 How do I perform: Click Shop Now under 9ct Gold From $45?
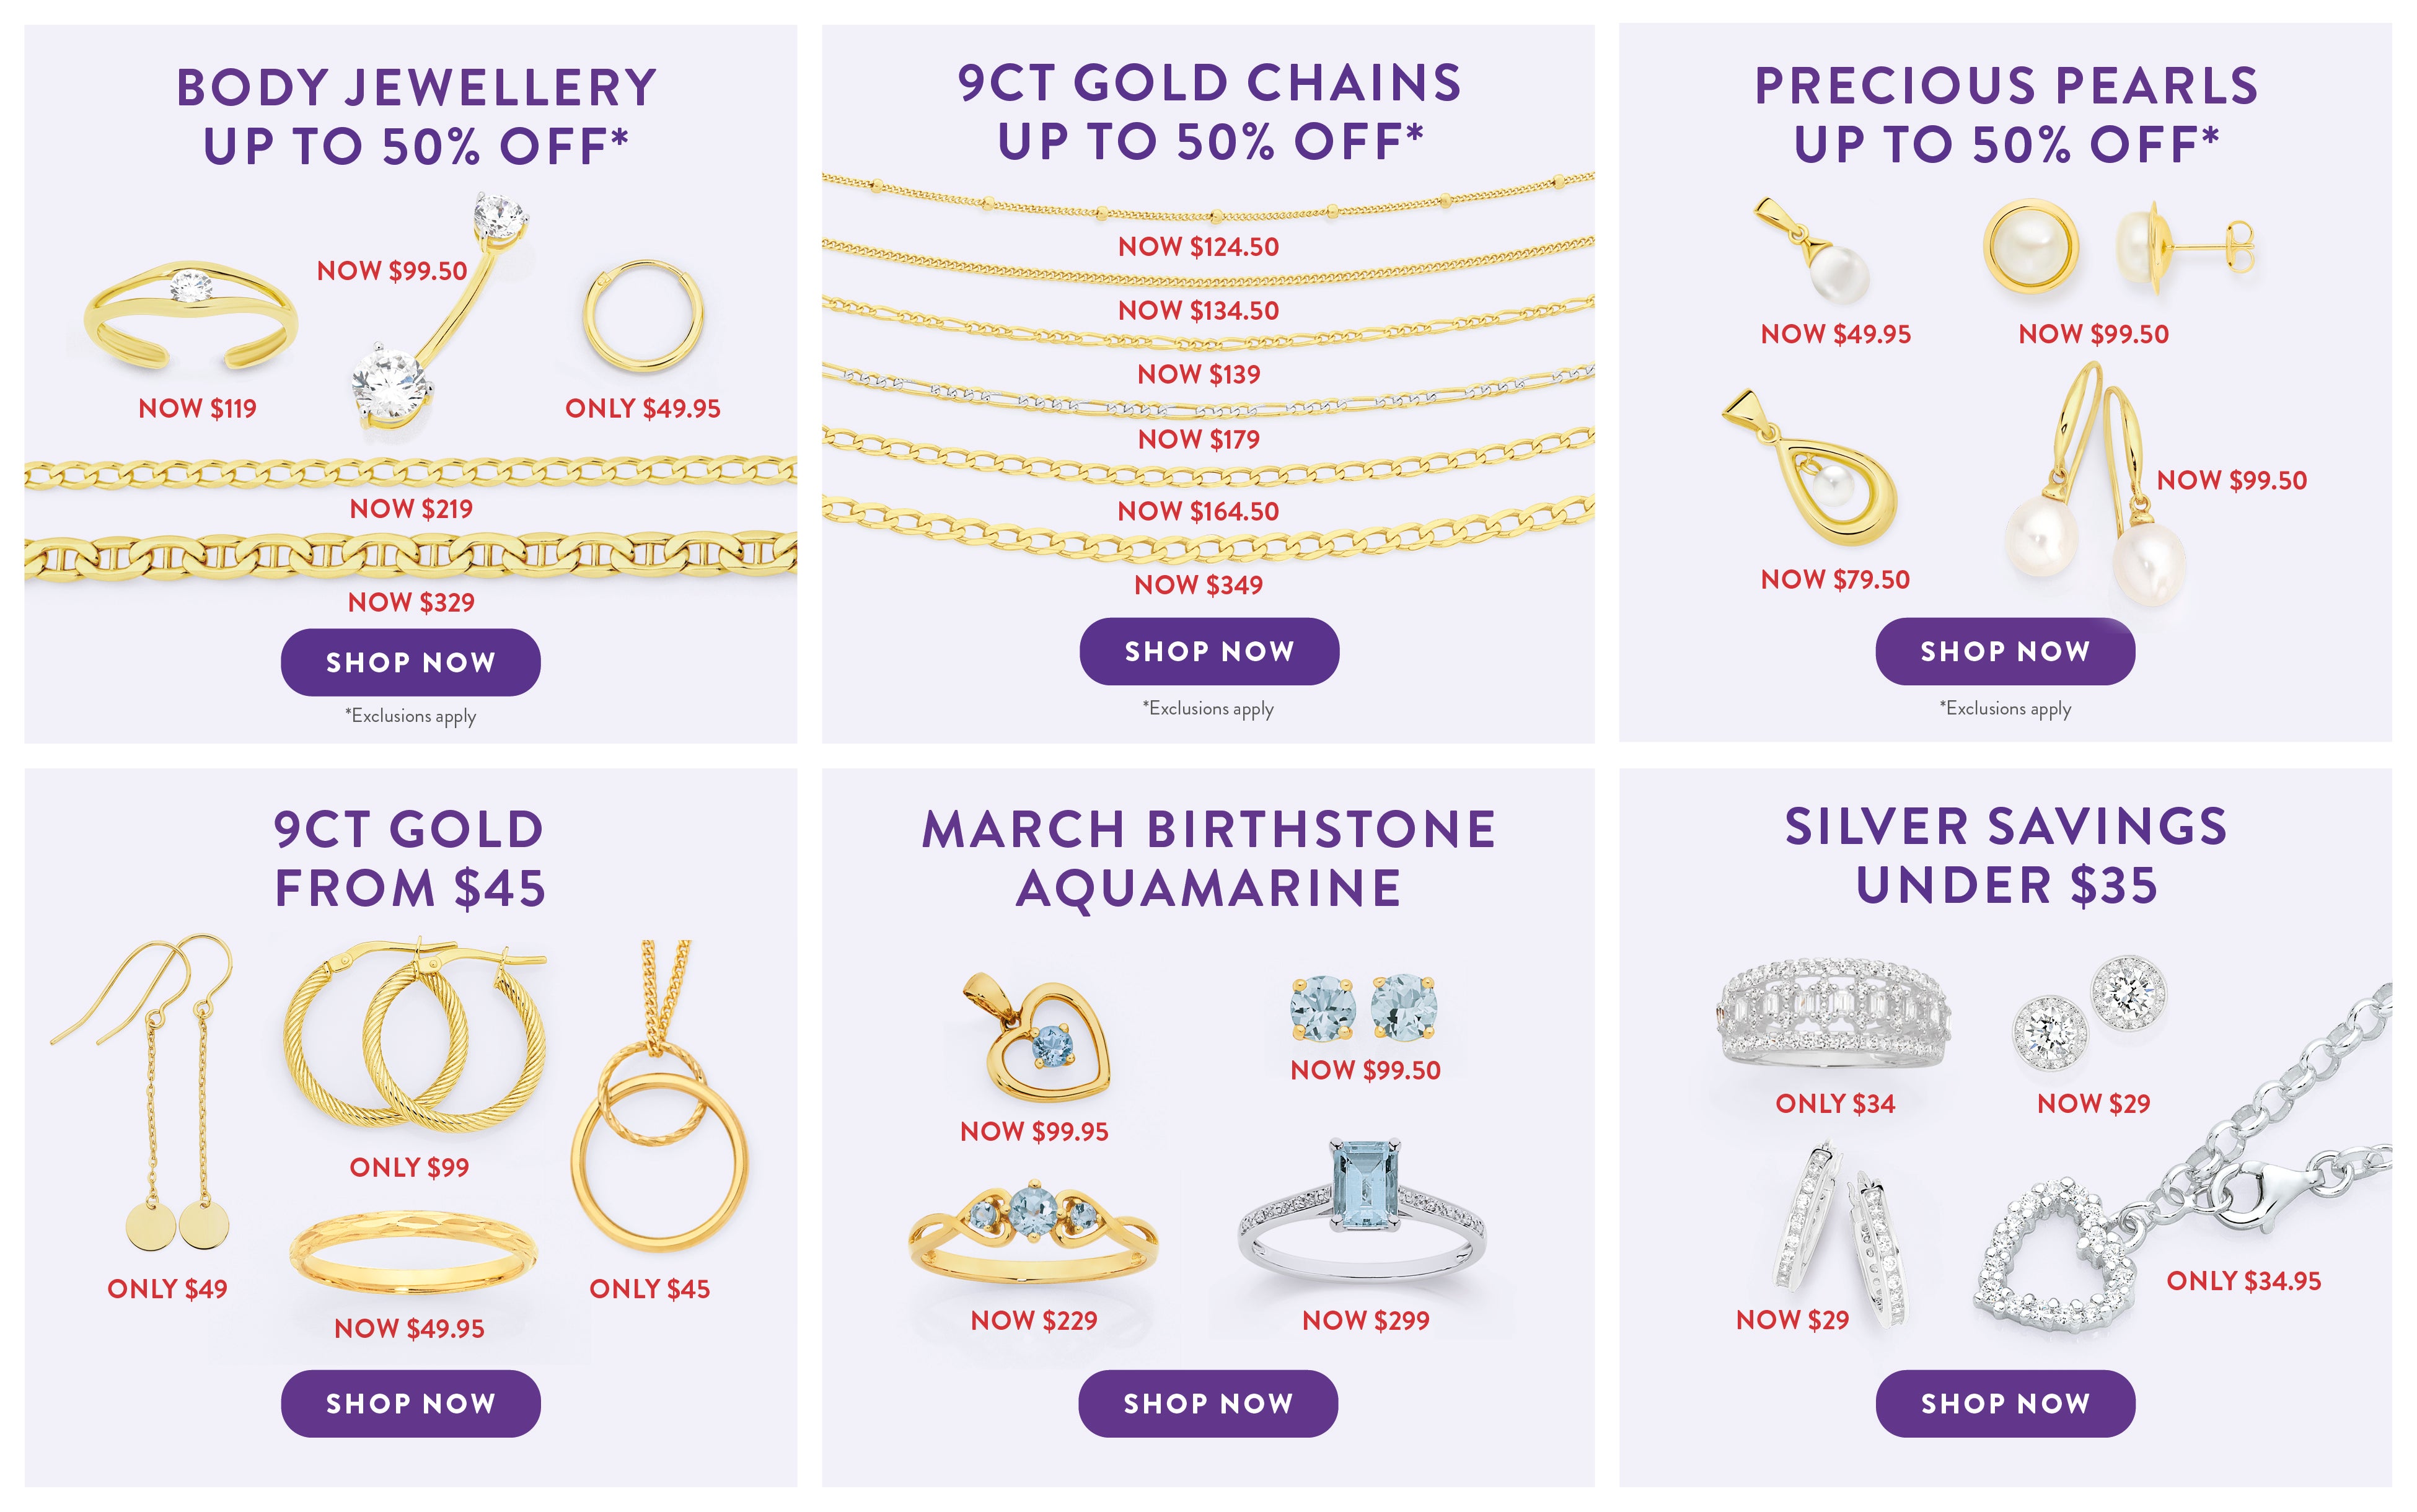410,1403
